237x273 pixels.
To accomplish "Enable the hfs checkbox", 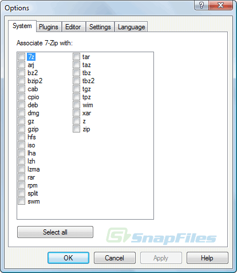I will [21, 137].
